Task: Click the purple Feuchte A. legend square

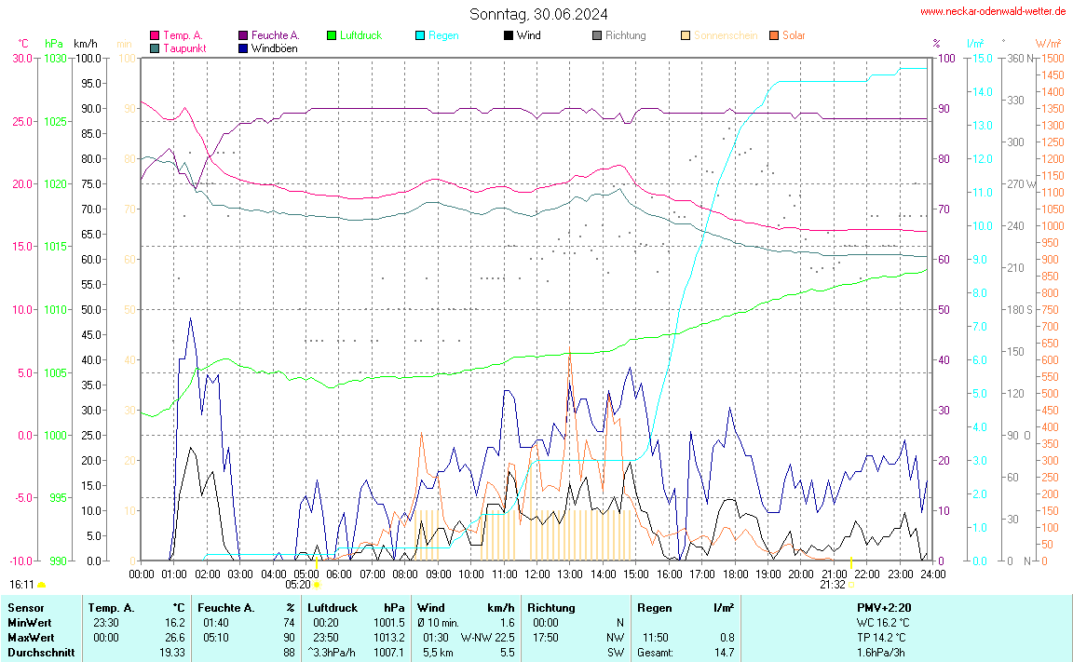Action: 243,35
